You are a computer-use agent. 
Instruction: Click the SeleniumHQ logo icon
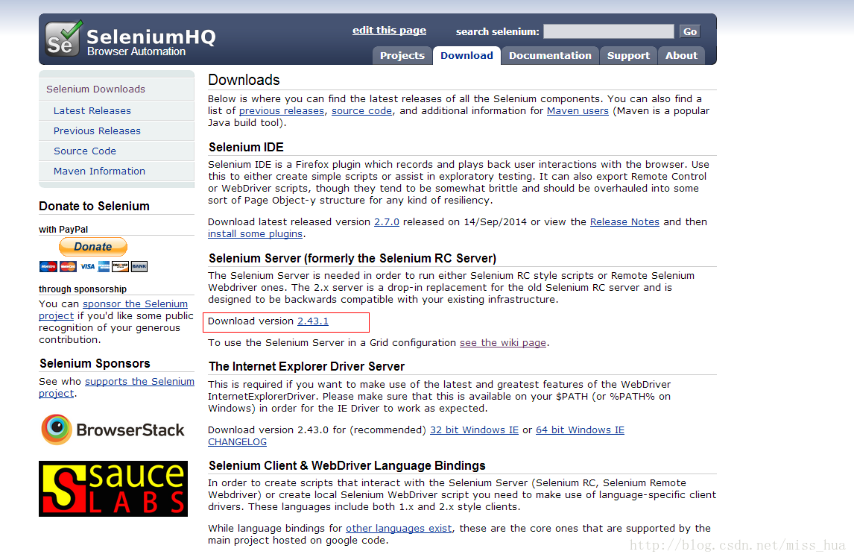coord(64,38)
